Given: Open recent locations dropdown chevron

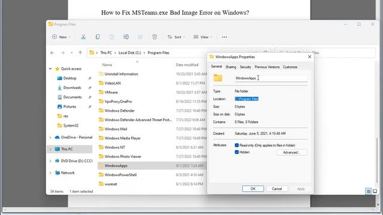Looking at the screenshot, I should (72, 53).
